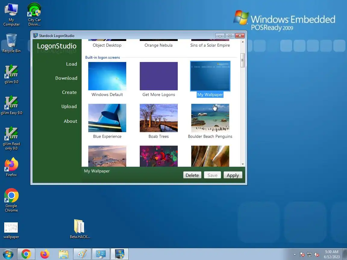347x260 pixels.
Task: Open Action Center flag tray icon
Action: (x=302, y=255)
